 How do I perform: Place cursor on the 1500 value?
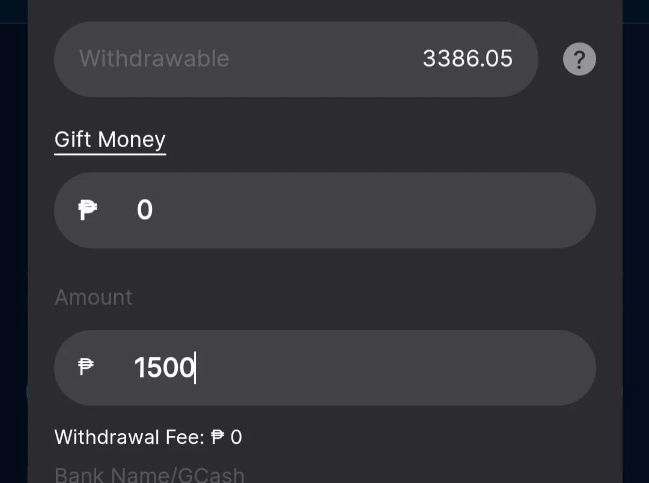click(164, 368)
